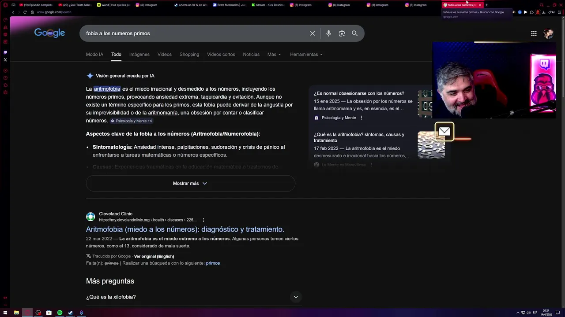The width and height of the screenshot is (565, 317).
Task: Go back one page in browser
Action: pos(13,12)
